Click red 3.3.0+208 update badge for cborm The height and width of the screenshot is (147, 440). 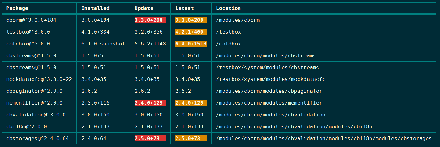point(150,20)
